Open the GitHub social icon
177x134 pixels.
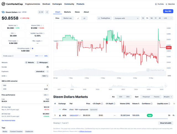tap(48, 67)
